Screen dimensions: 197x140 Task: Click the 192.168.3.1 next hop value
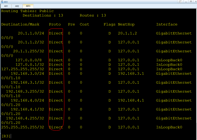click(x=131, y=73)
